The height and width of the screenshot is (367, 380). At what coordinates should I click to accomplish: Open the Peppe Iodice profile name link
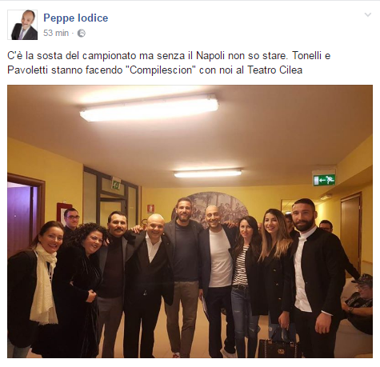coord(76,18)
